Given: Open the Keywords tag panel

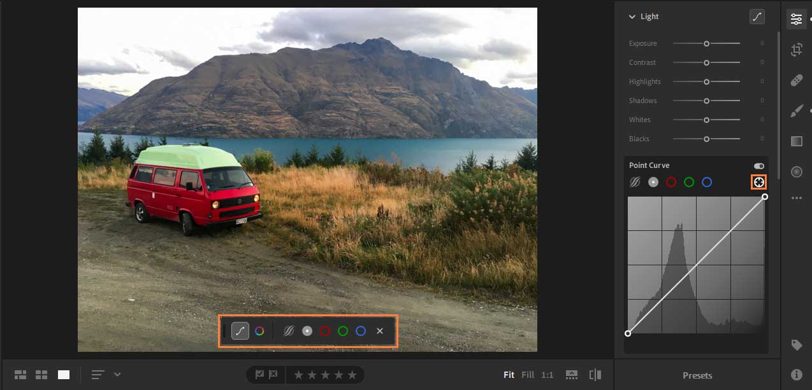Looking at the screenshot, I should (x=796, y=345).
